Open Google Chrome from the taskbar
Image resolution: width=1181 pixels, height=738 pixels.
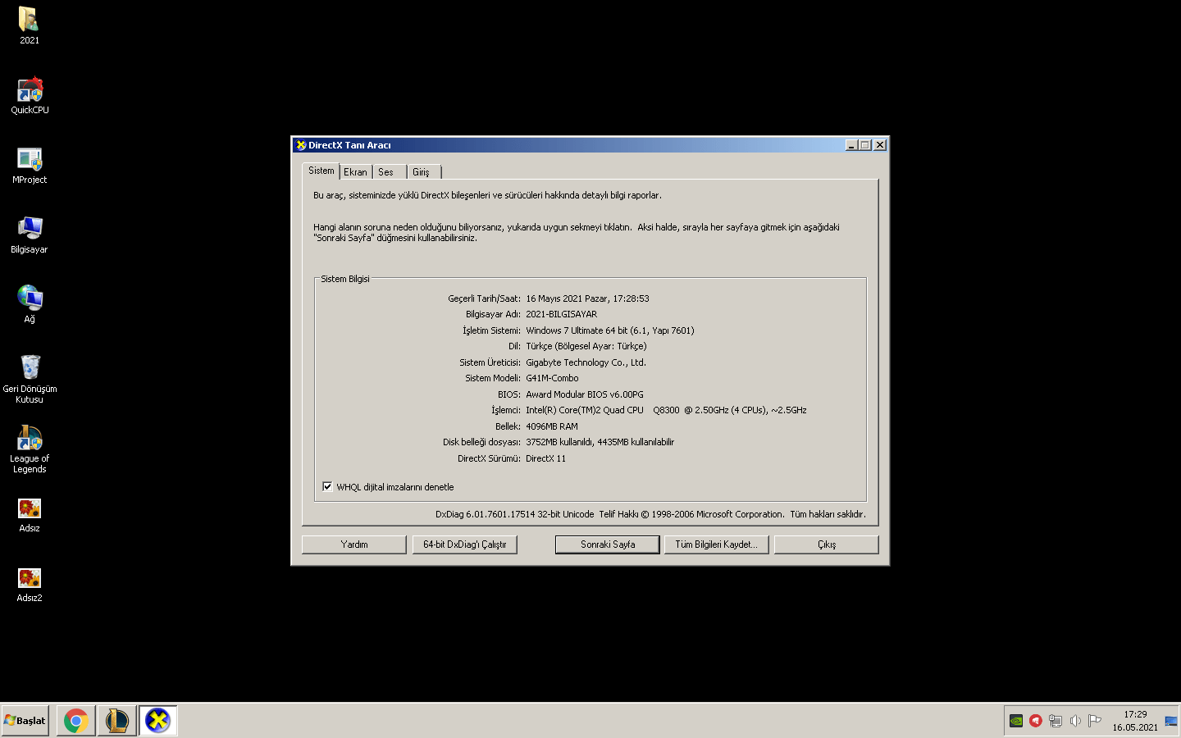(x=76, y=721)
